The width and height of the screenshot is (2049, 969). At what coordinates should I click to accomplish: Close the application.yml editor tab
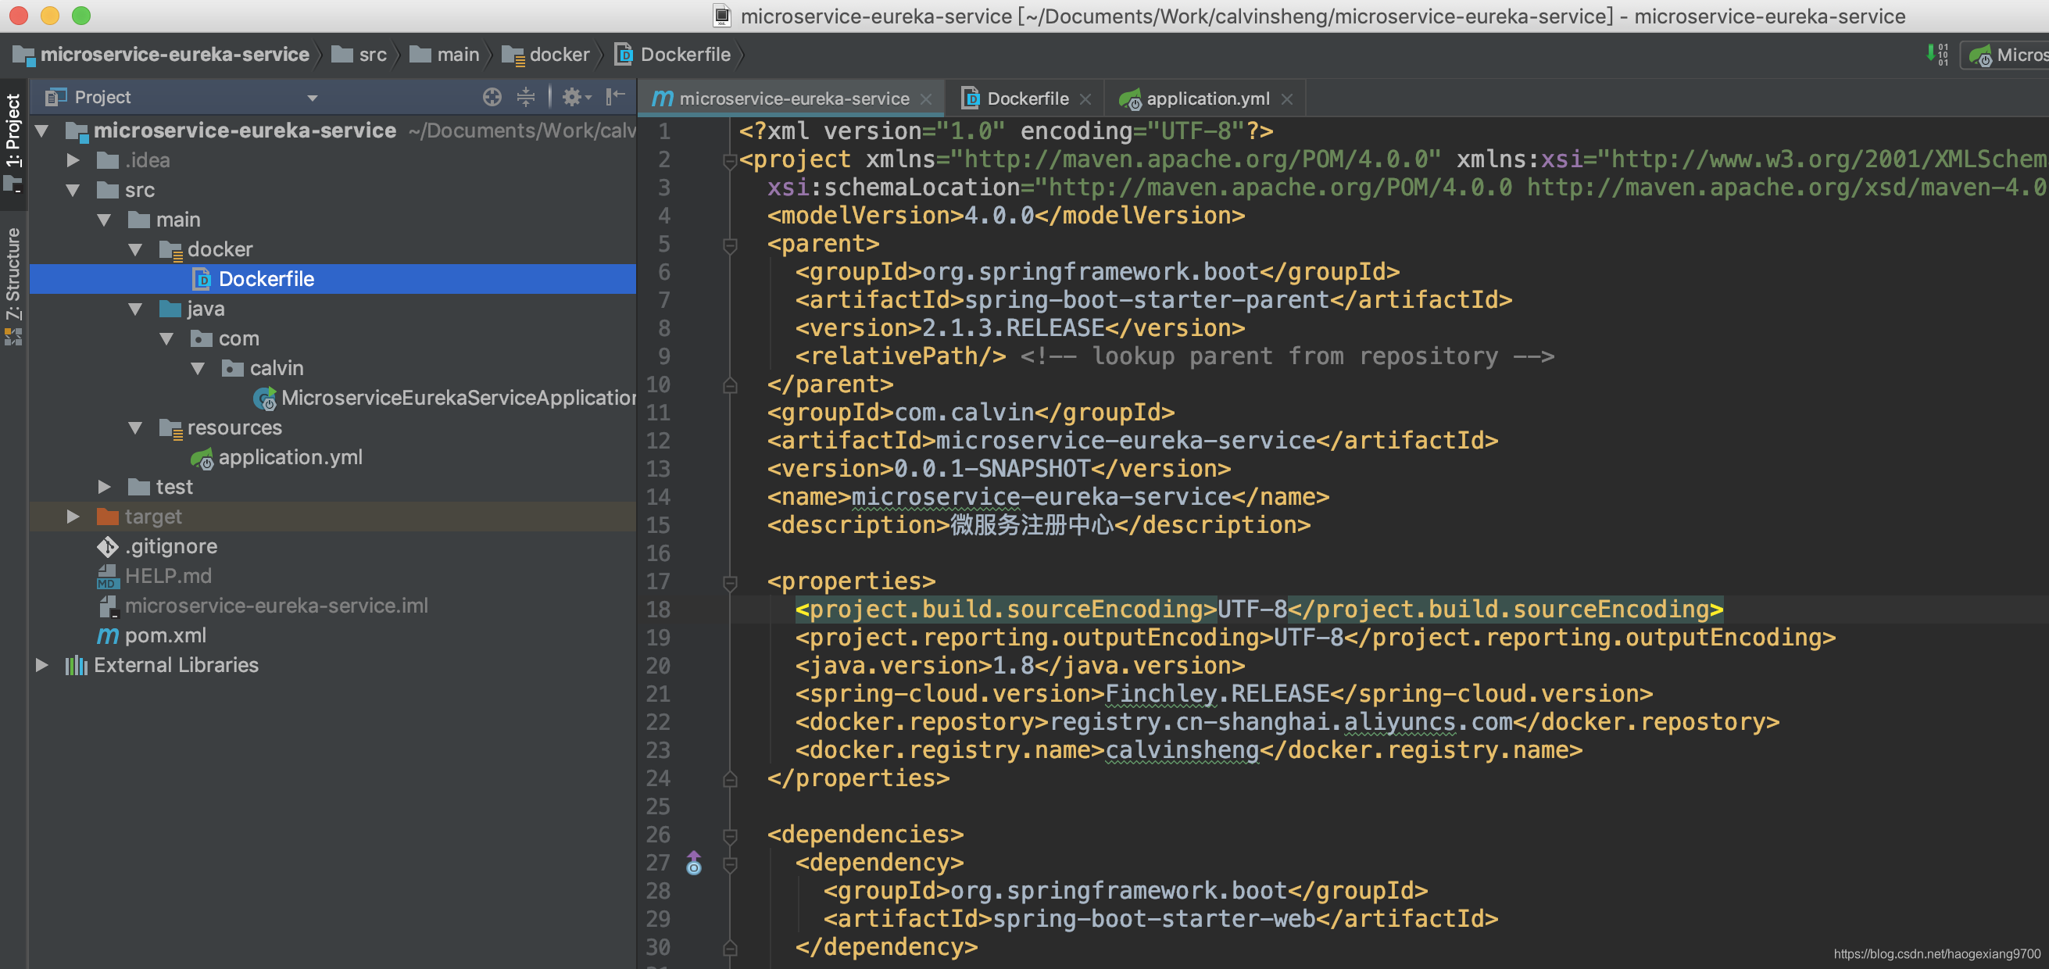[x=1287, y=99]
